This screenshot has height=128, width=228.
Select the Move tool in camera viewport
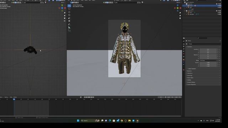coord(69,12)
